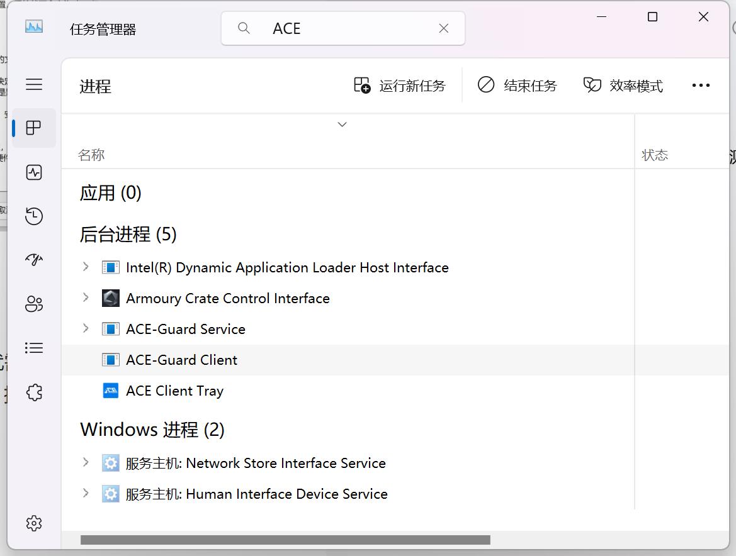Open the Startup apps page
The height and width of the screenshot is (556, 736).
[x=34, y=260]
